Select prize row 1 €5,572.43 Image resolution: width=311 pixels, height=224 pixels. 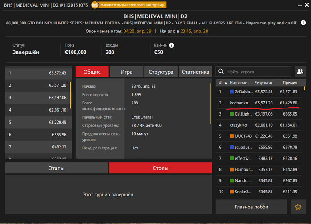[x=39, y=73]
